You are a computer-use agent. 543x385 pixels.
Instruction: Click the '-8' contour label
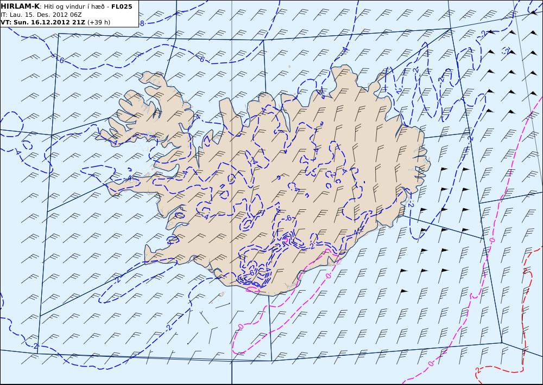click(142, 23)
